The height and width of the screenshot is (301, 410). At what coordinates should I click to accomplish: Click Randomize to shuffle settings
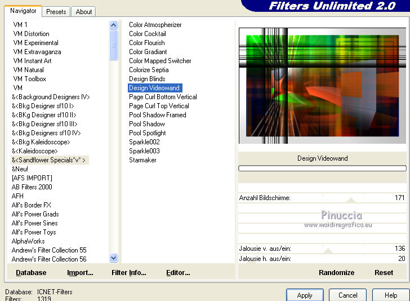(x=337, y=273)
